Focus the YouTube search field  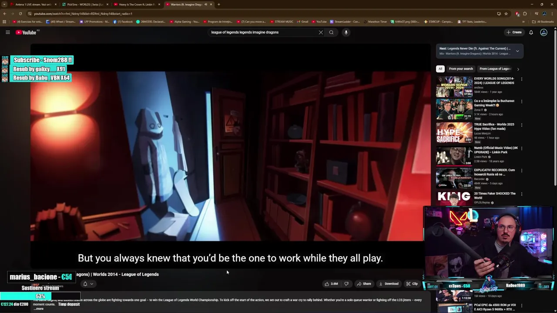[x=263, y=32]
